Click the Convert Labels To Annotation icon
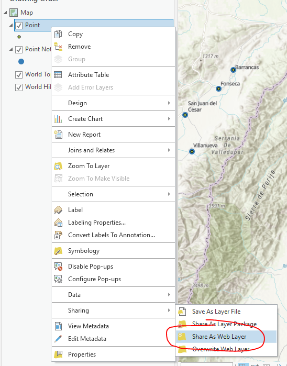The width and height of the screenshot is (287, 366). [x=58, y=235]
